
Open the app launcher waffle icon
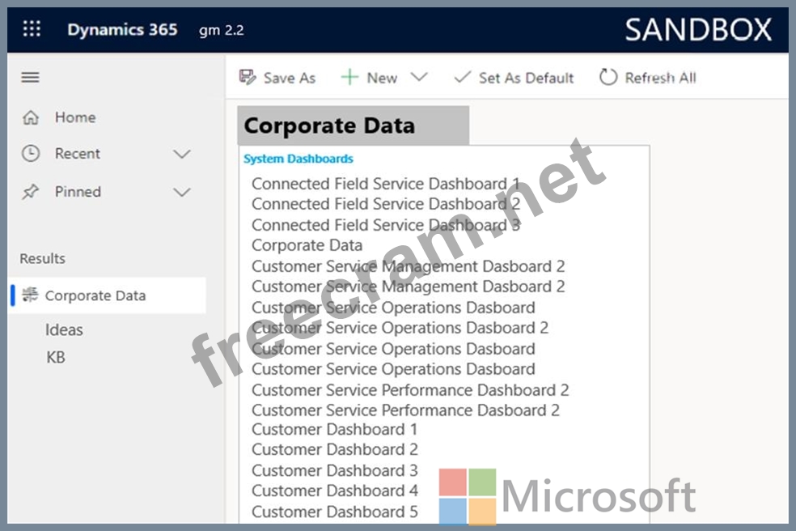32,29
